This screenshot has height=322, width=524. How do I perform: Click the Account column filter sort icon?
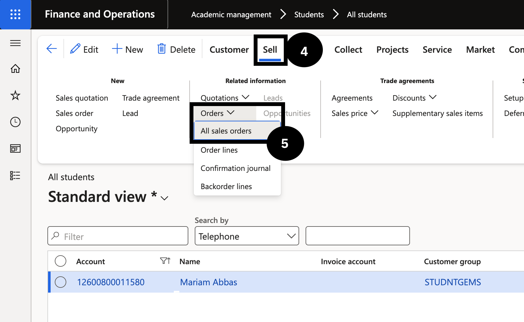(165, 261)
